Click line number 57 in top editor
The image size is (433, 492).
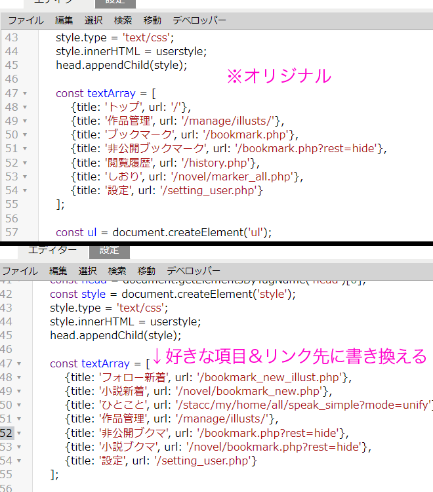point(12,232)
